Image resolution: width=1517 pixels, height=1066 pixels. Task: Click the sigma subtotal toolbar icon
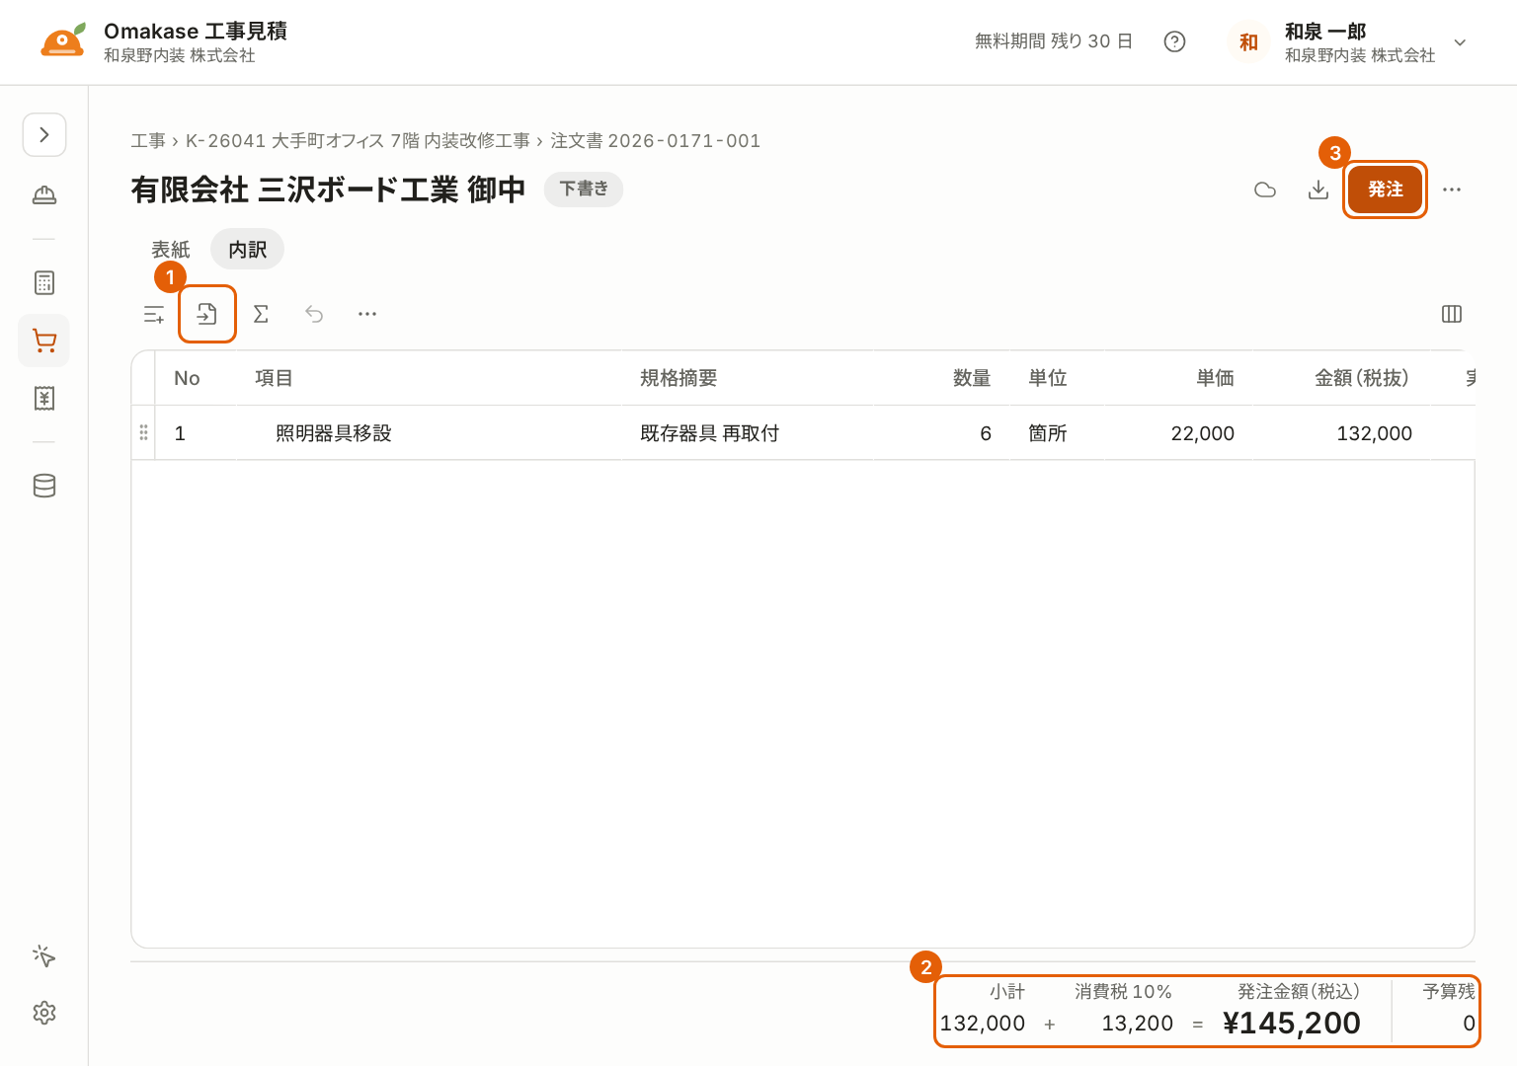[x=261, y=314]
